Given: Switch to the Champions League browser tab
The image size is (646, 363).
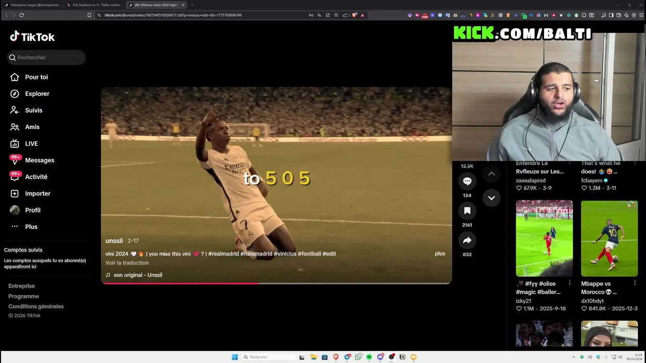Looking at the screenshot, I should [32, 5].
